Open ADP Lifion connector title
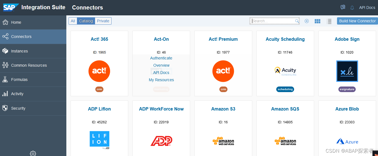 tap(100, 109)
